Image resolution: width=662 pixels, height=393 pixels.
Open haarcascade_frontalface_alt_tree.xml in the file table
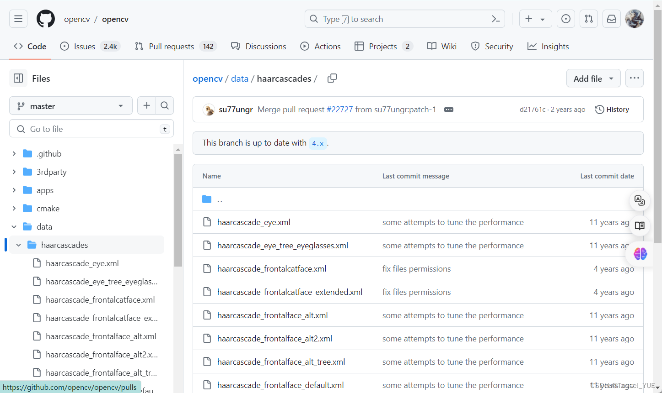281,362
